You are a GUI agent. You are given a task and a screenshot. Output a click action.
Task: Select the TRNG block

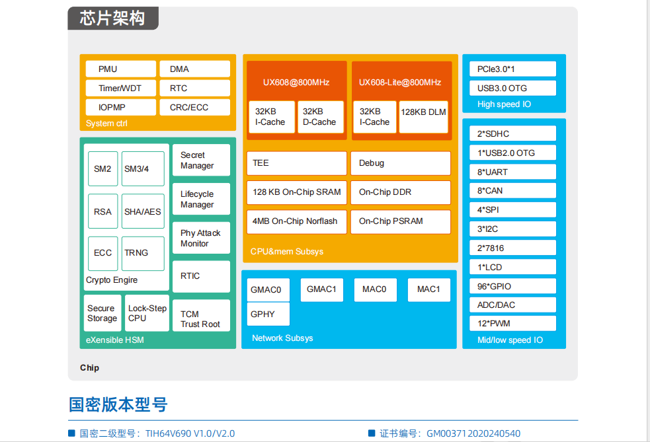click(x=143, y=253)
